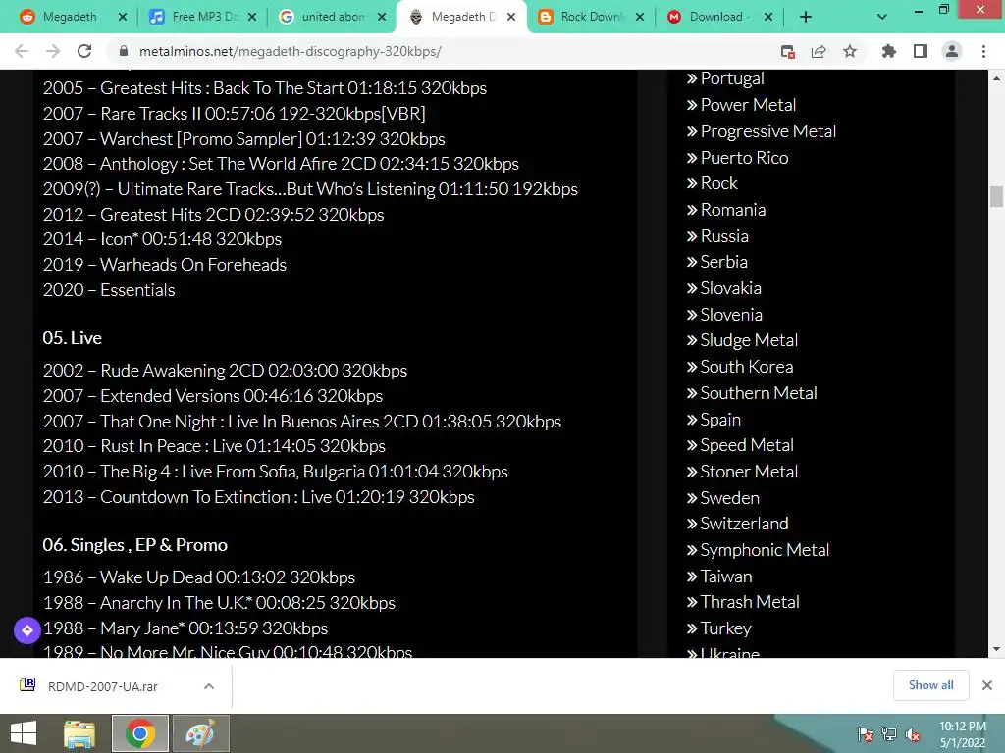Open the Romania category link
The height and width of the screenshot is (753, 1005).
(x=733, y=210)
